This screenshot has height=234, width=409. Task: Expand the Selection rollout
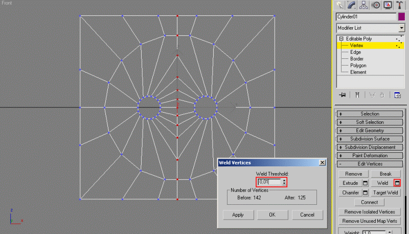[370, 114]
